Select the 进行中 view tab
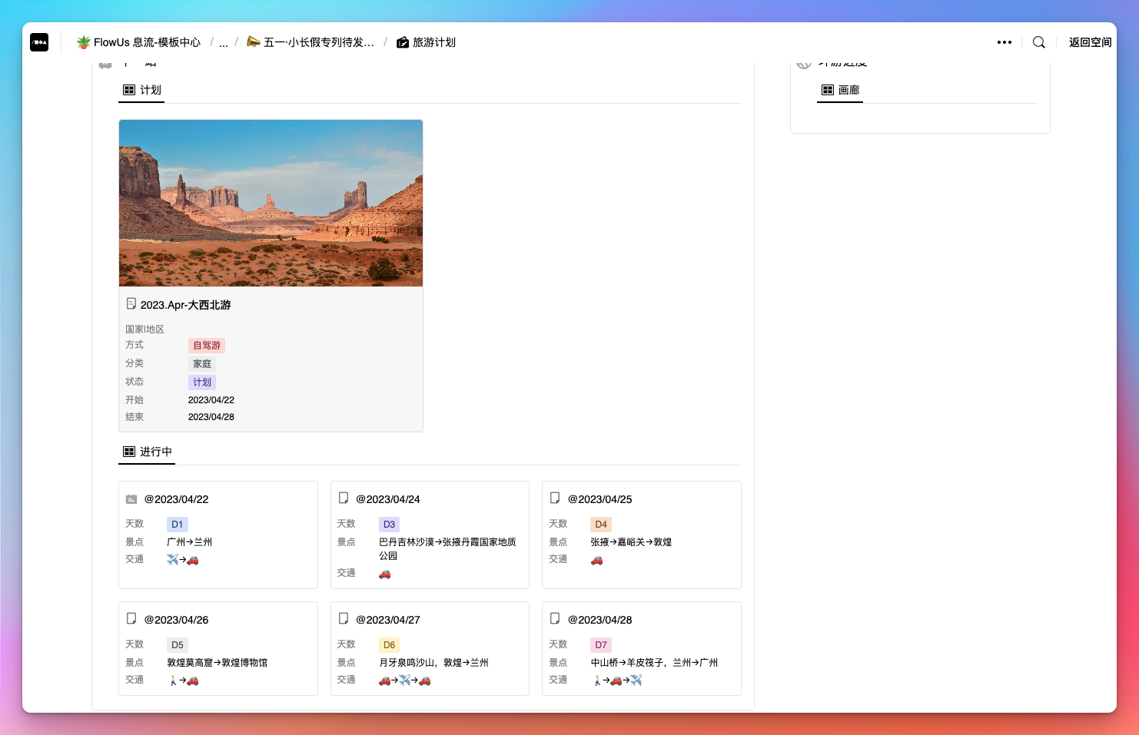The height and width of the screenshot is (735, 1139). click(148, 452)
